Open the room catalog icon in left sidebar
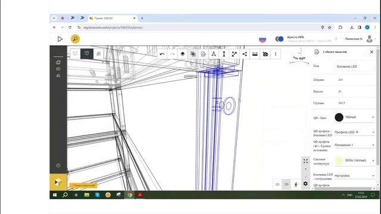Viewport: 381px width, 214px height. point(58,62)
